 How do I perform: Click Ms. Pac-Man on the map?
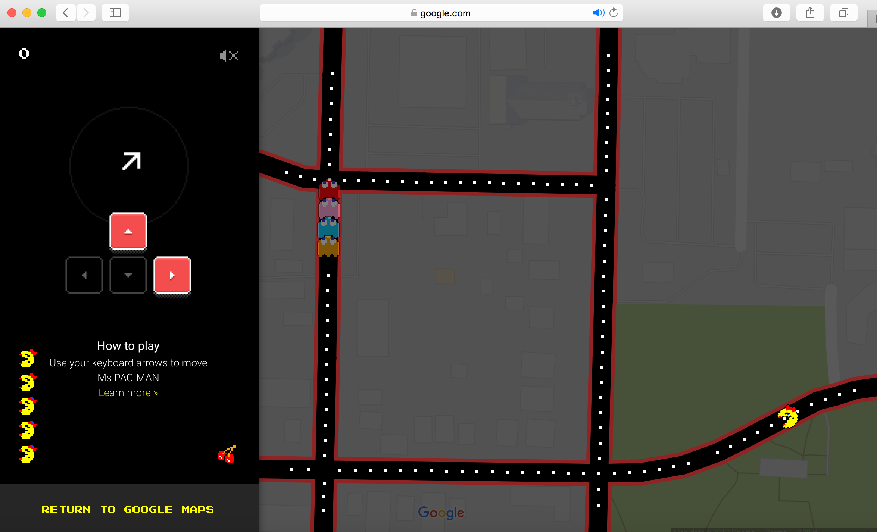pos(788,417)
